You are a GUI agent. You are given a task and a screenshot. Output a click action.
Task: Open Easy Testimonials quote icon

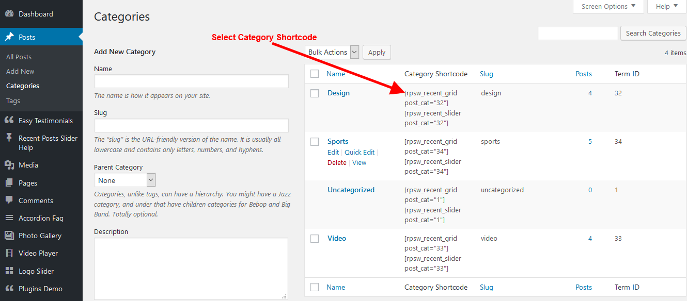click(x=9, y=121)
